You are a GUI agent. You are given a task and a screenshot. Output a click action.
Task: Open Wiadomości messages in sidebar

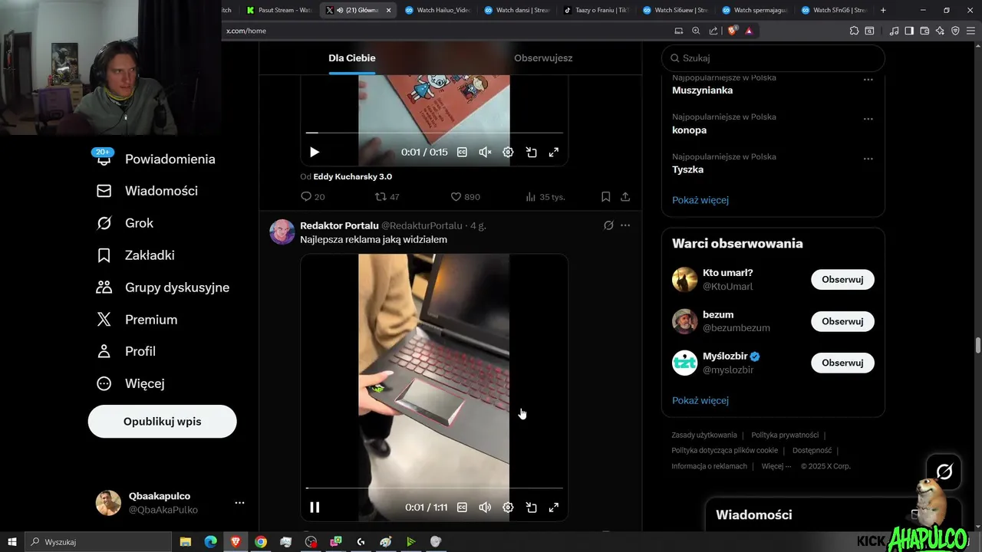[147, 191]
